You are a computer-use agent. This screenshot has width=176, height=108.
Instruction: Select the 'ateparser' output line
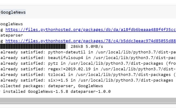click(11, 35)
